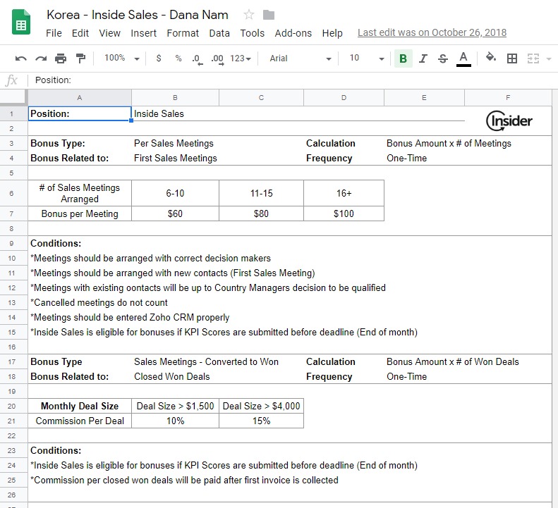Star this Korea Inside Sales document
558x508 pixels.
click(x=248, y=15)
